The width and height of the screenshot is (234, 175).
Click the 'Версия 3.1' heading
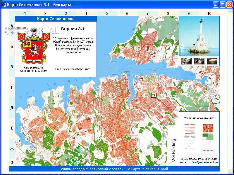click(x=73, y=29)
